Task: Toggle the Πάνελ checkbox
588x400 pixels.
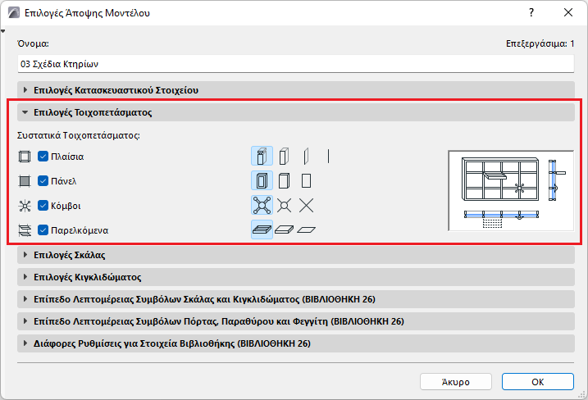Action: (43, 180)
